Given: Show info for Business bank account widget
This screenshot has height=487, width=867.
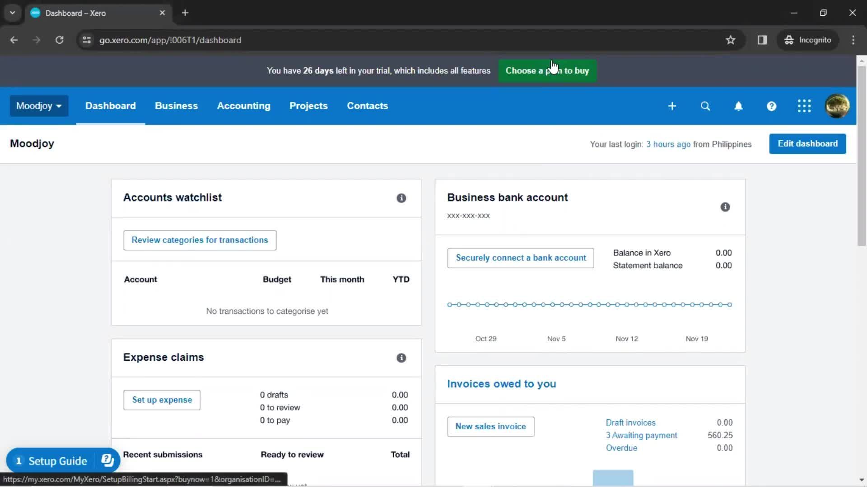Looking at the screenshot, I should pos(725,207).
